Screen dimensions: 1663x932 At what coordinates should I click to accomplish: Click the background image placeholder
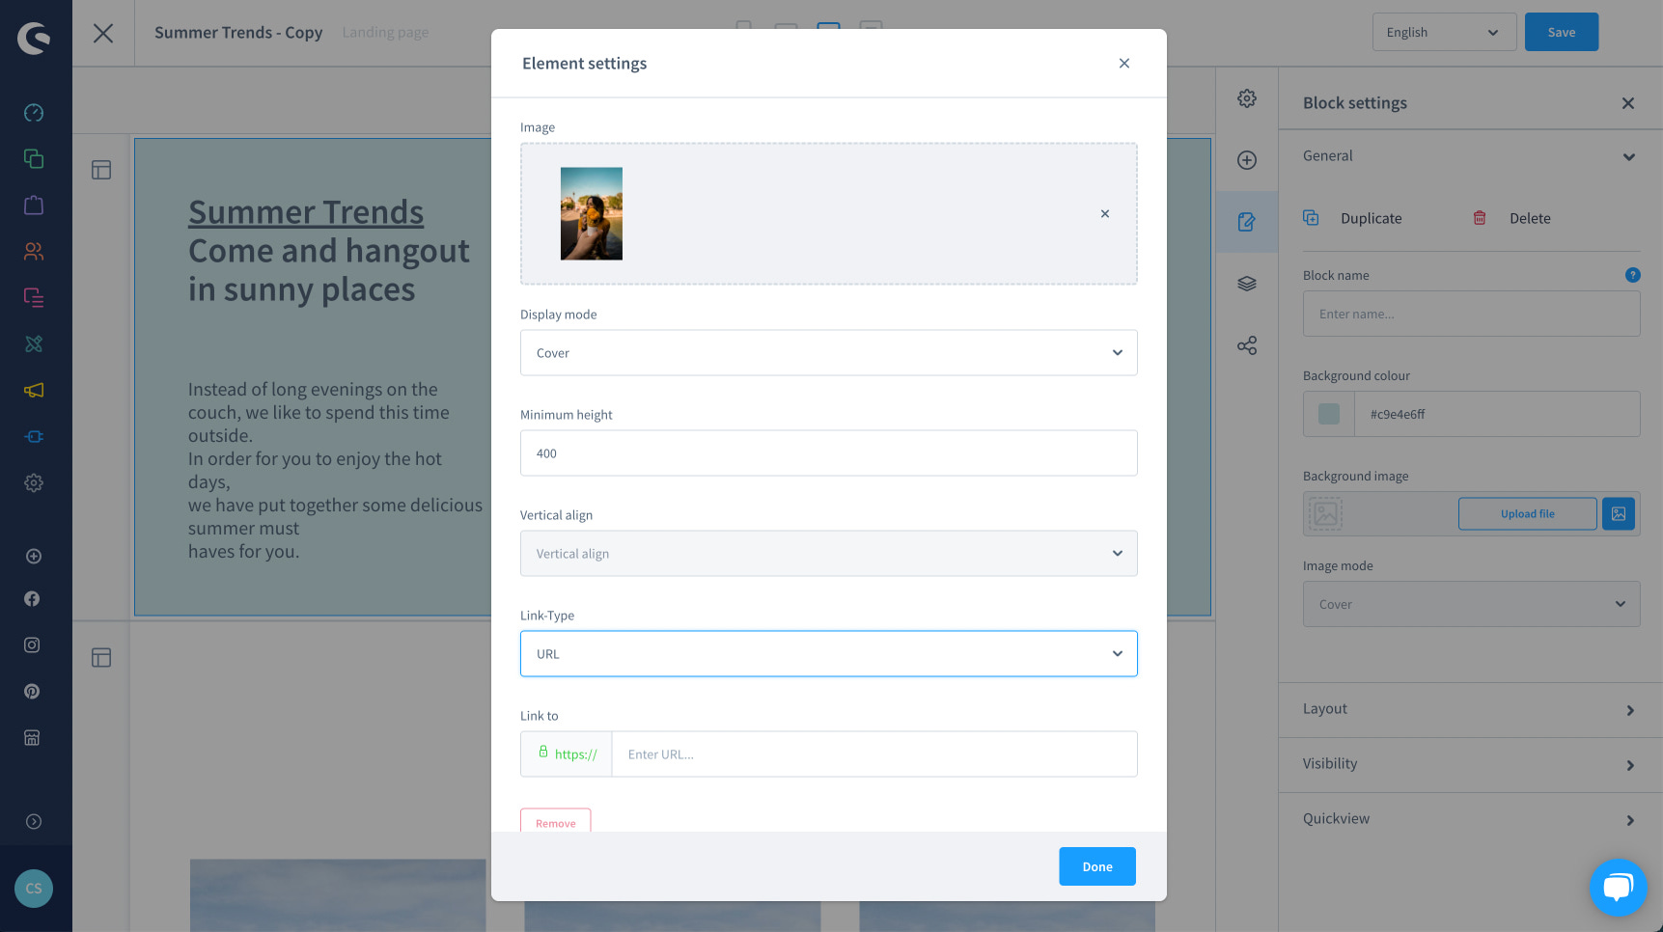click(1326, 514)
